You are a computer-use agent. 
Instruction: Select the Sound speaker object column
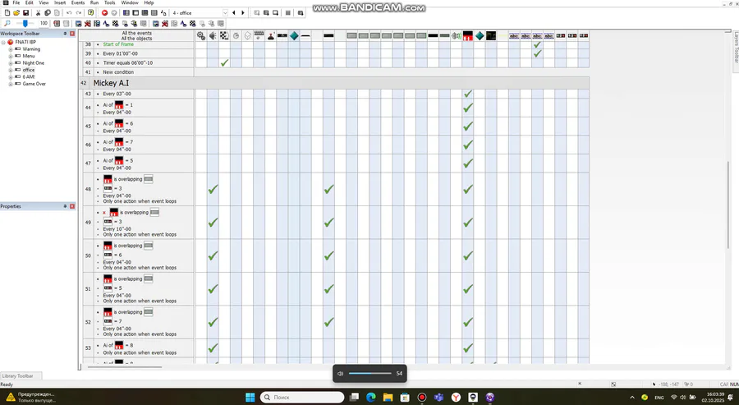click(213, 35)
